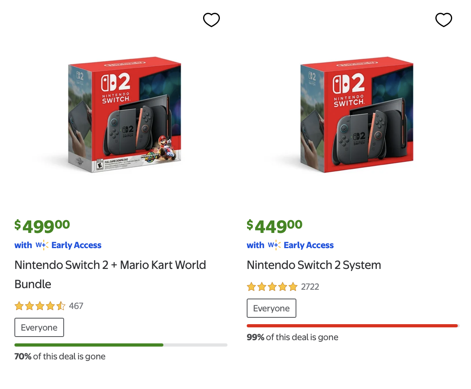Click the heart icon above the Mario Kart bundle

pos(211,20)
